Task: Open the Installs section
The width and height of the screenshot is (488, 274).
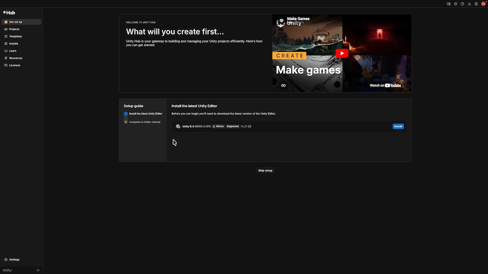Action: click(21, 44)
